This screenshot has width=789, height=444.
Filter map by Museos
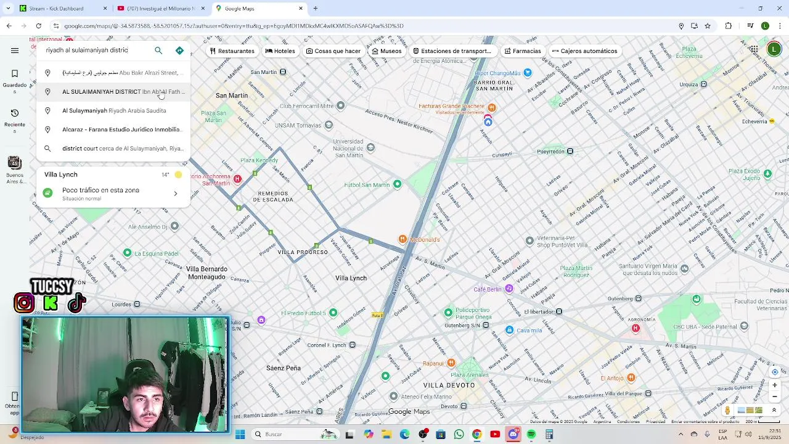tap(386, 51)
